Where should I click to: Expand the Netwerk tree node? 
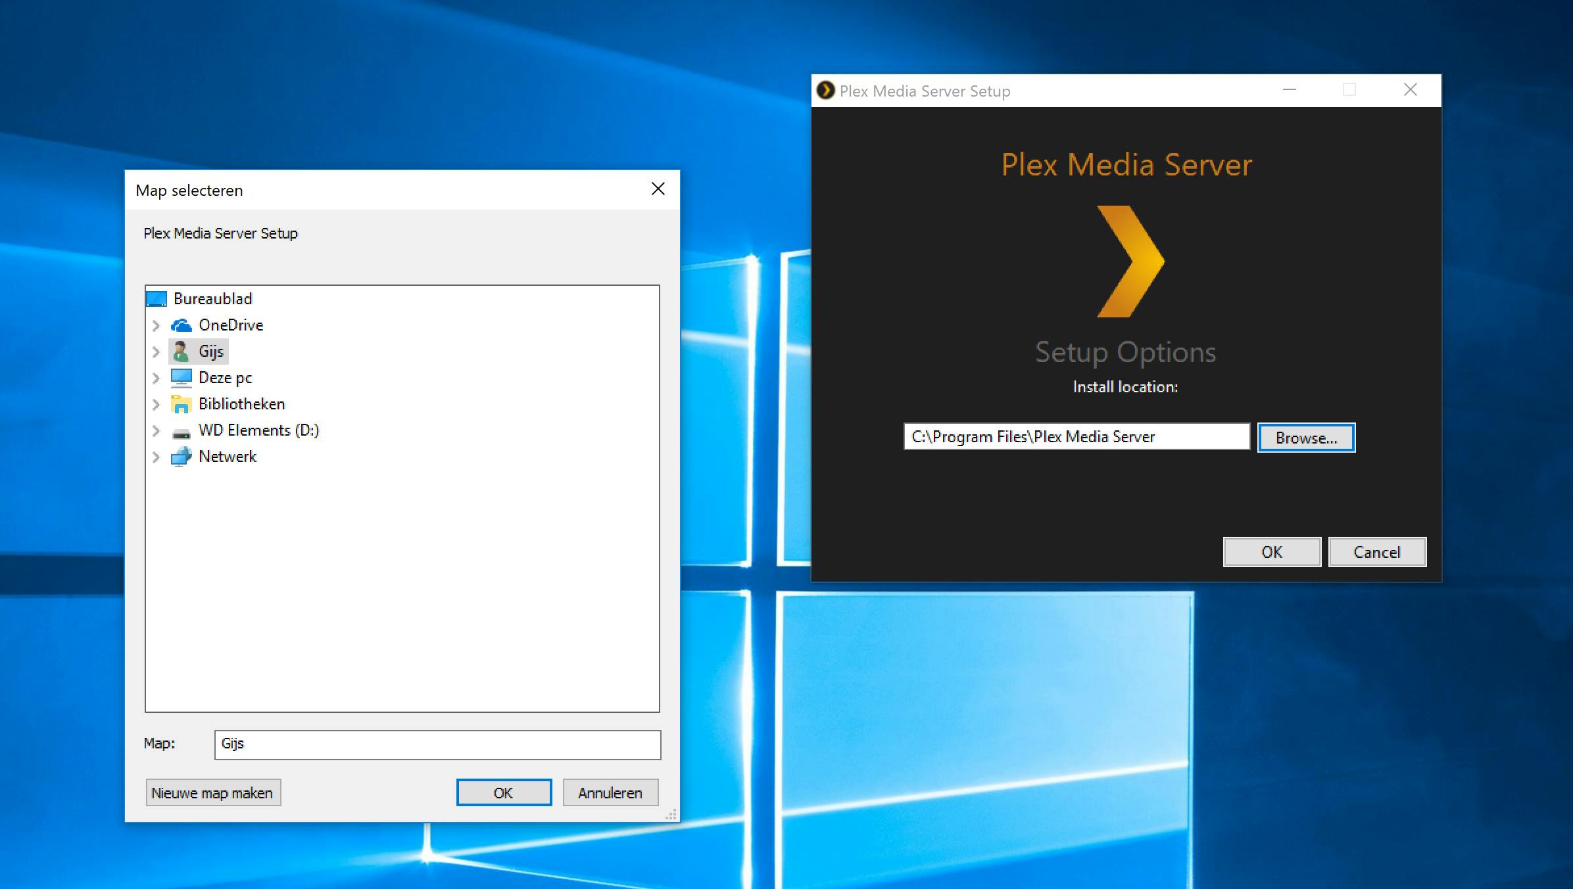(x=156, y=457)
